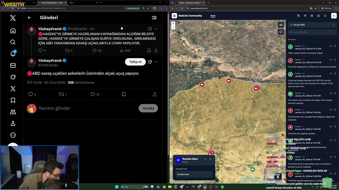Open replies on main tweet showing 2
The height and width of the screenshot is (190, 339).
pyautogui.click(x=30, y=94)
